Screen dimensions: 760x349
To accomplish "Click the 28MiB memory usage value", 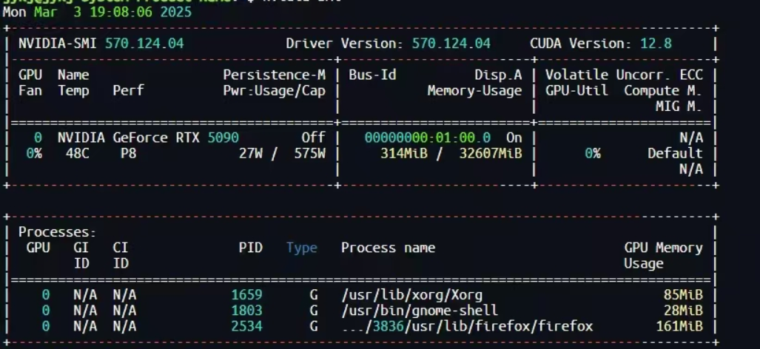I will (x=684, y=311).
